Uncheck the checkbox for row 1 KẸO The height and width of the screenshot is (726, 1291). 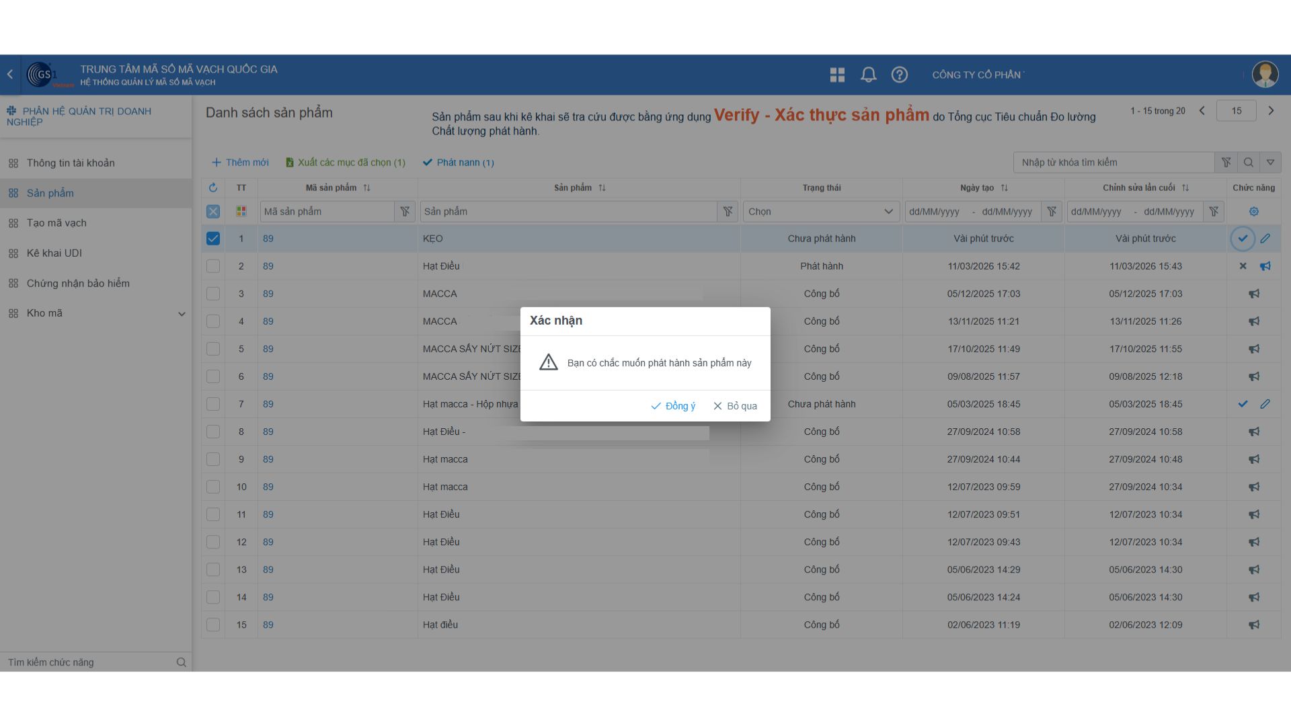213,239
